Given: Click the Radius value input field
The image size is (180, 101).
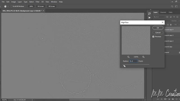Looking at the screenshot, I should (x=133, y=61).
